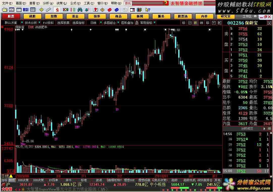Toggle the window frame icon next to 移
Viewport: 273px width, 192px height.
[214, 23]
